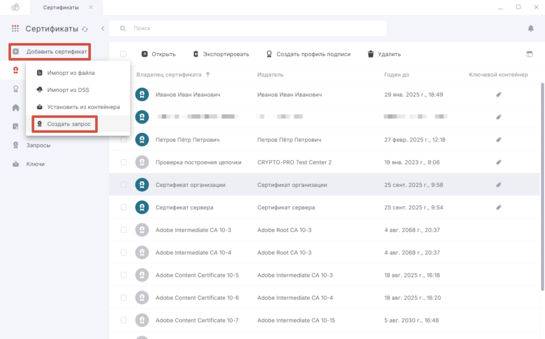
Task: Click the notifications bell icon
Action: [531, 29]
